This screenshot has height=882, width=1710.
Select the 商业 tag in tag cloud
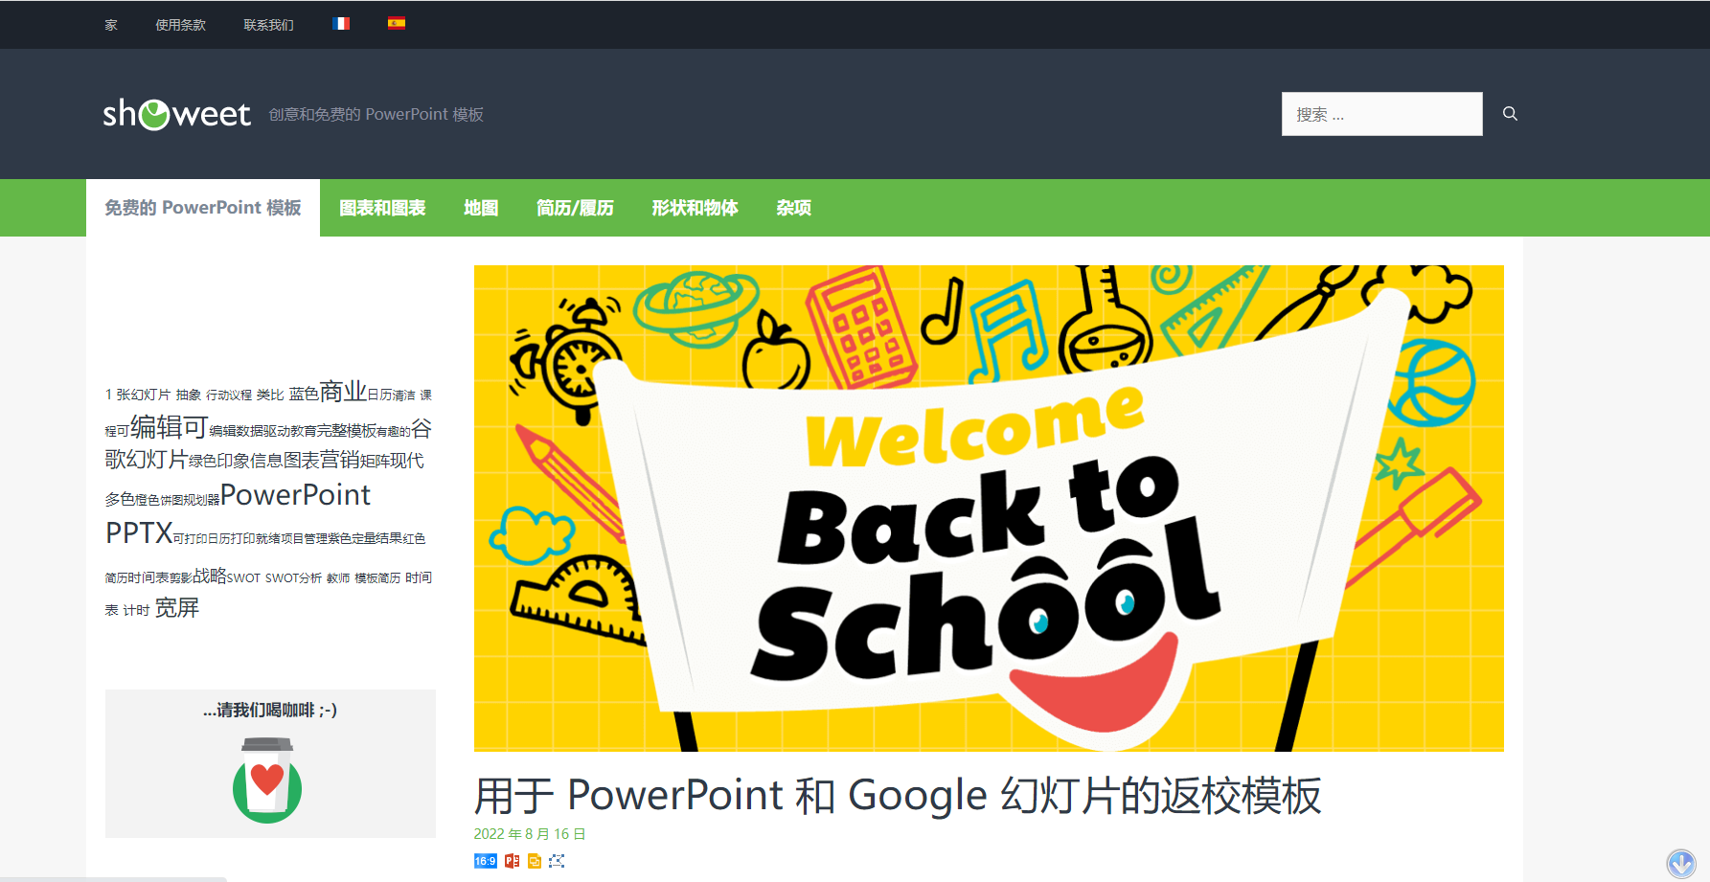pyautogui.click(x=343, y=392)
